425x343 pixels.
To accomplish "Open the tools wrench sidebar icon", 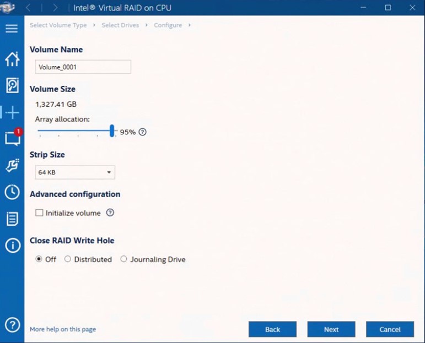I will coord(13,165).
